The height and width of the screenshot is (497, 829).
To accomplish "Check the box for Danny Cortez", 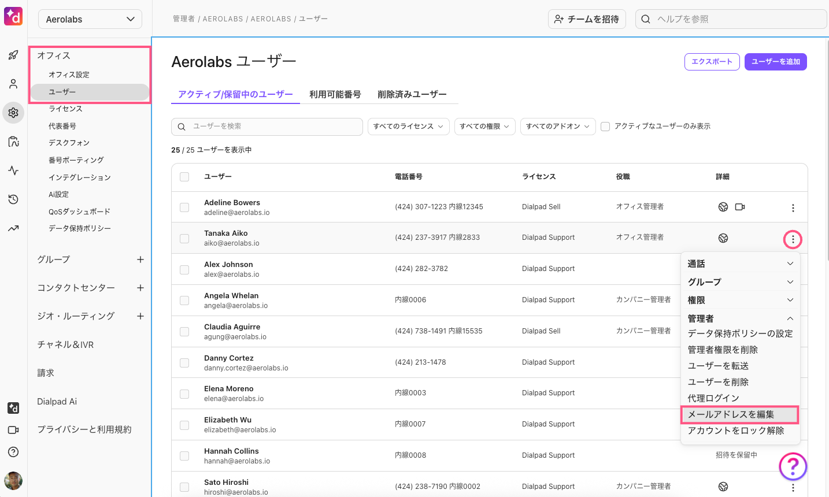I will (184, 363).
